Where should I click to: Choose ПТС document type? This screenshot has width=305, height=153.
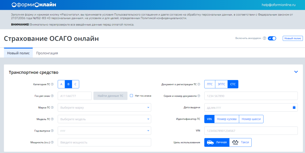click(x=210, y=84)
